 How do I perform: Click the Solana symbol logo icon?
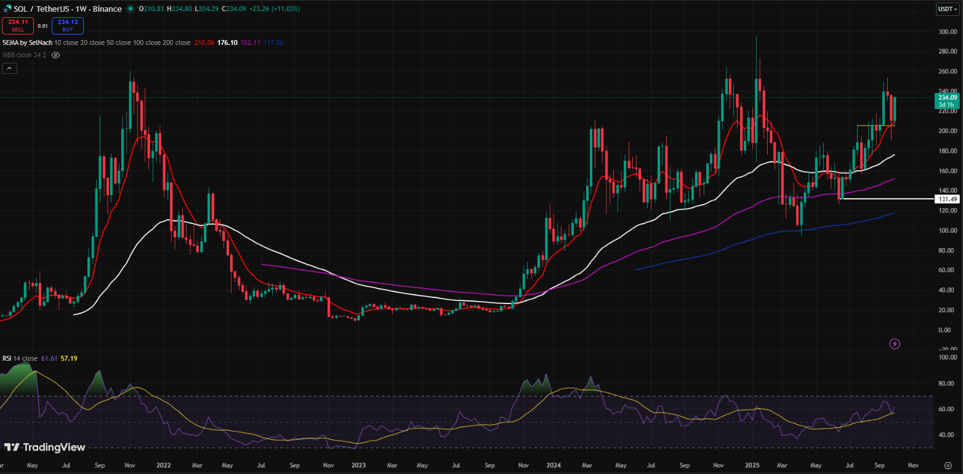coord(7,9)
